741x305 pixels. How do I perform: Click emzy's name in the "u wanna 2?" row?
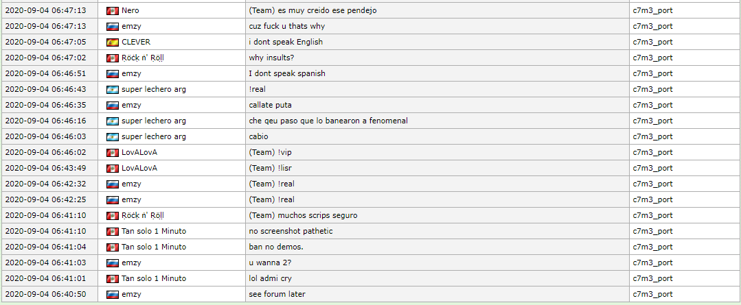click(x=131, y=263)
